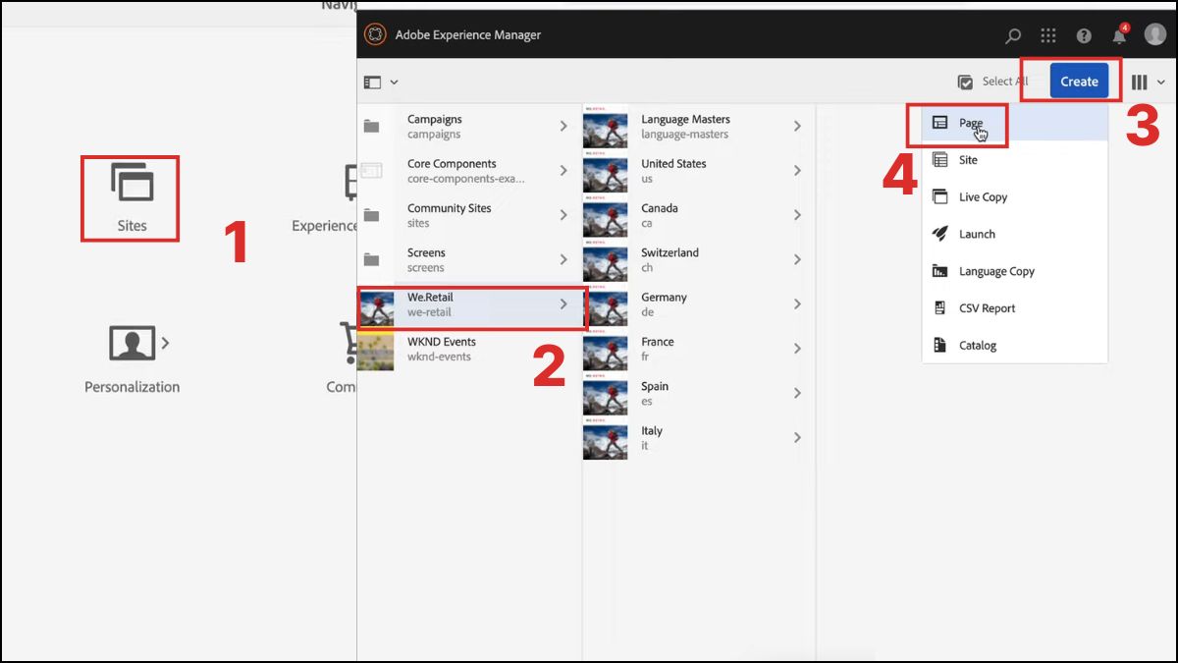1178x663 pixels.
Task: Open search with the magnifier icon
Action: [x=1013, y=35]
